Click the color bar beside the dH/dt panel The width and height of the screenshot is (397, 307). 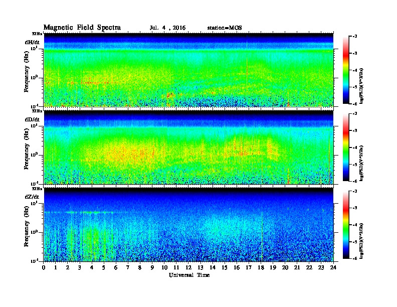346,70
